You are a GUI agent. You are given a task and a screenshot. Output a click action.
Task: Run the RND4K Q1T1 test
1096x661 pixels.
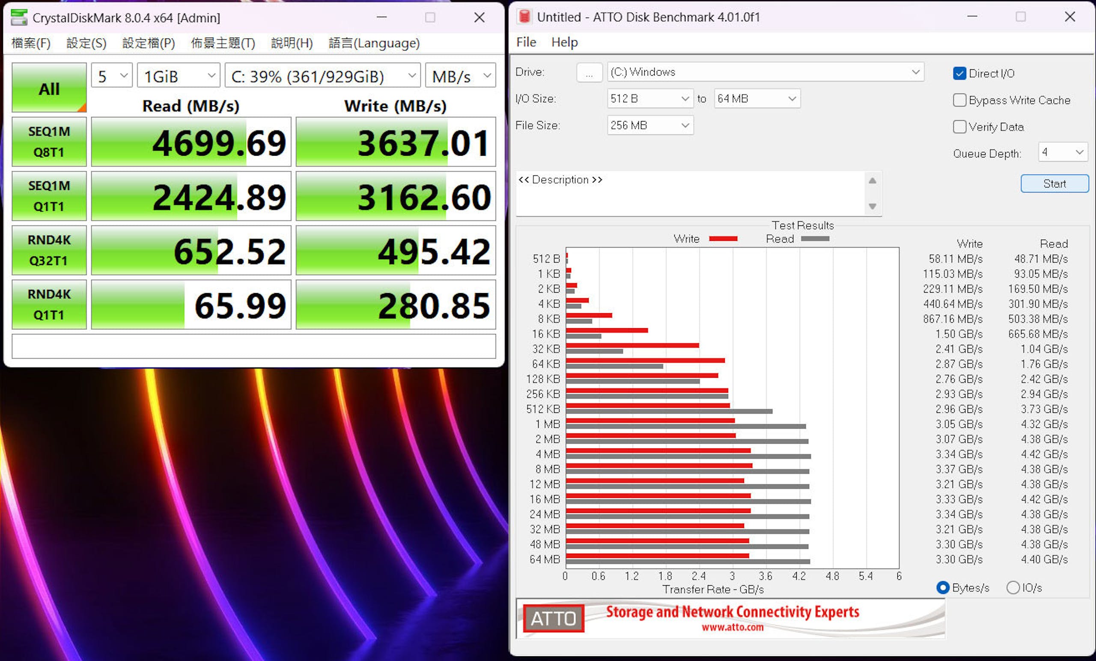[x=49, y=305]
